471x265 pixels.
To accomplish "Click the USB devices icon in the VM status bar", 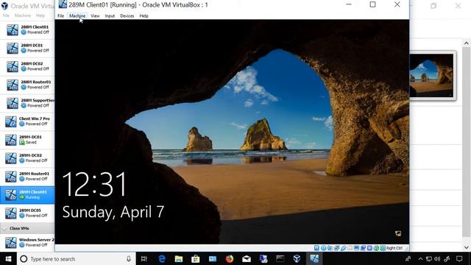I will [x=344, y=248].
